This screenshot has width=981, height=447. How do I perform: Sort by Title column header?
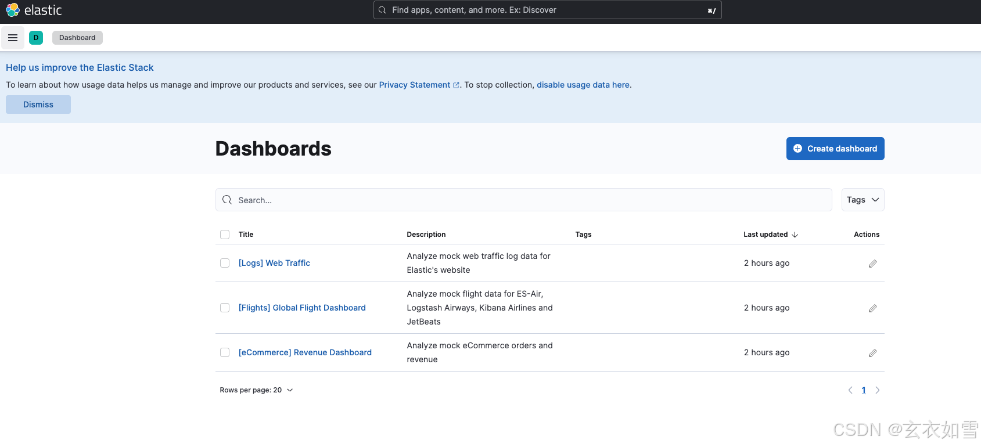coord(246,235)
